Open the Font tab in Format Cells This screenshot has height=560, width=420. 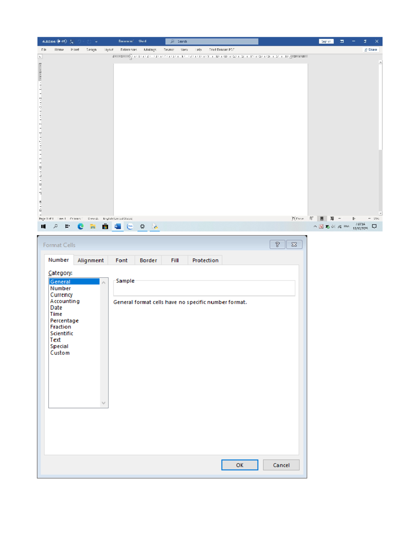(121, 260)
